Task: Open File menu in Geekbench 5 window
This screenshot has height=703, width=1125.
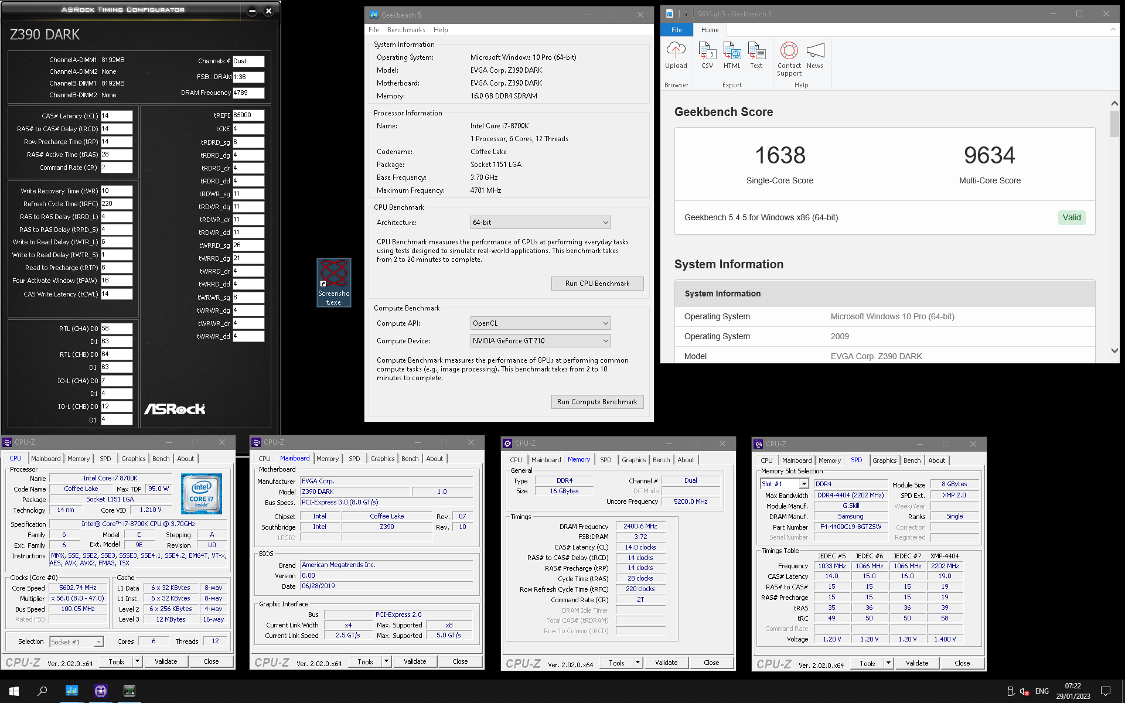Action: [x=374, y=30]
